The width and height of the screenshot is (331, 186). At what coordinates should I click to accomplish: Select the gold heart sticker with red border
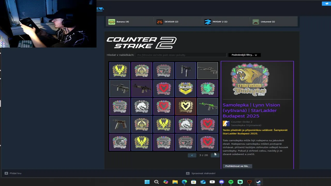coord(186,106)
